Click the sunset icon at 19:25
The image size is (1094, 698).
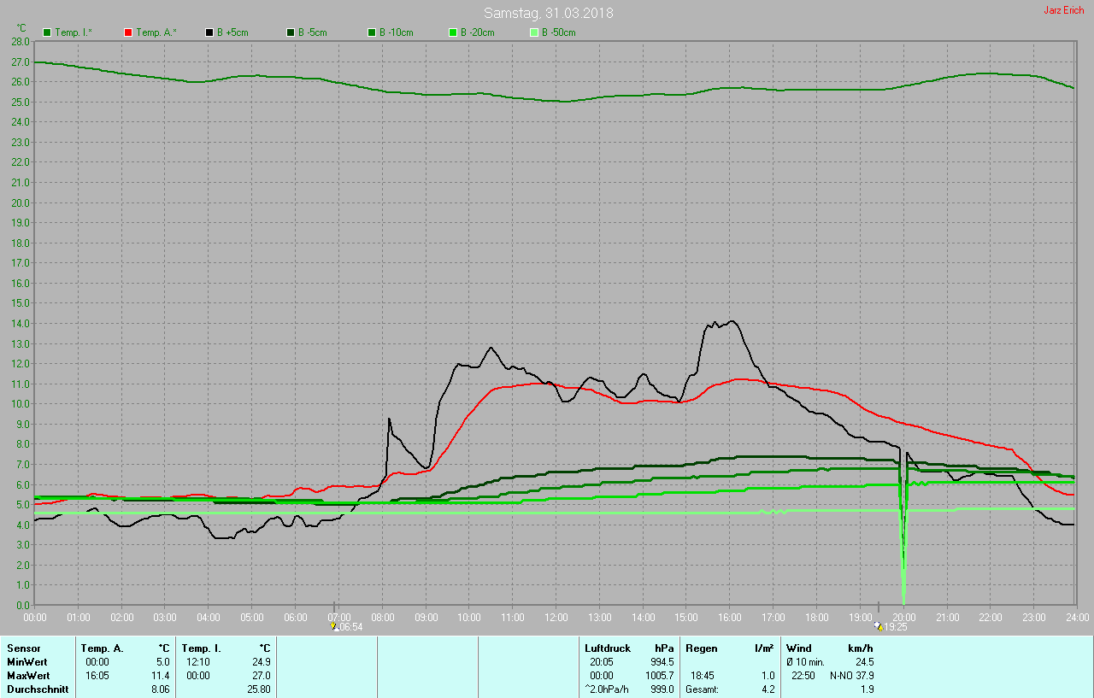[x=878, y=626]
